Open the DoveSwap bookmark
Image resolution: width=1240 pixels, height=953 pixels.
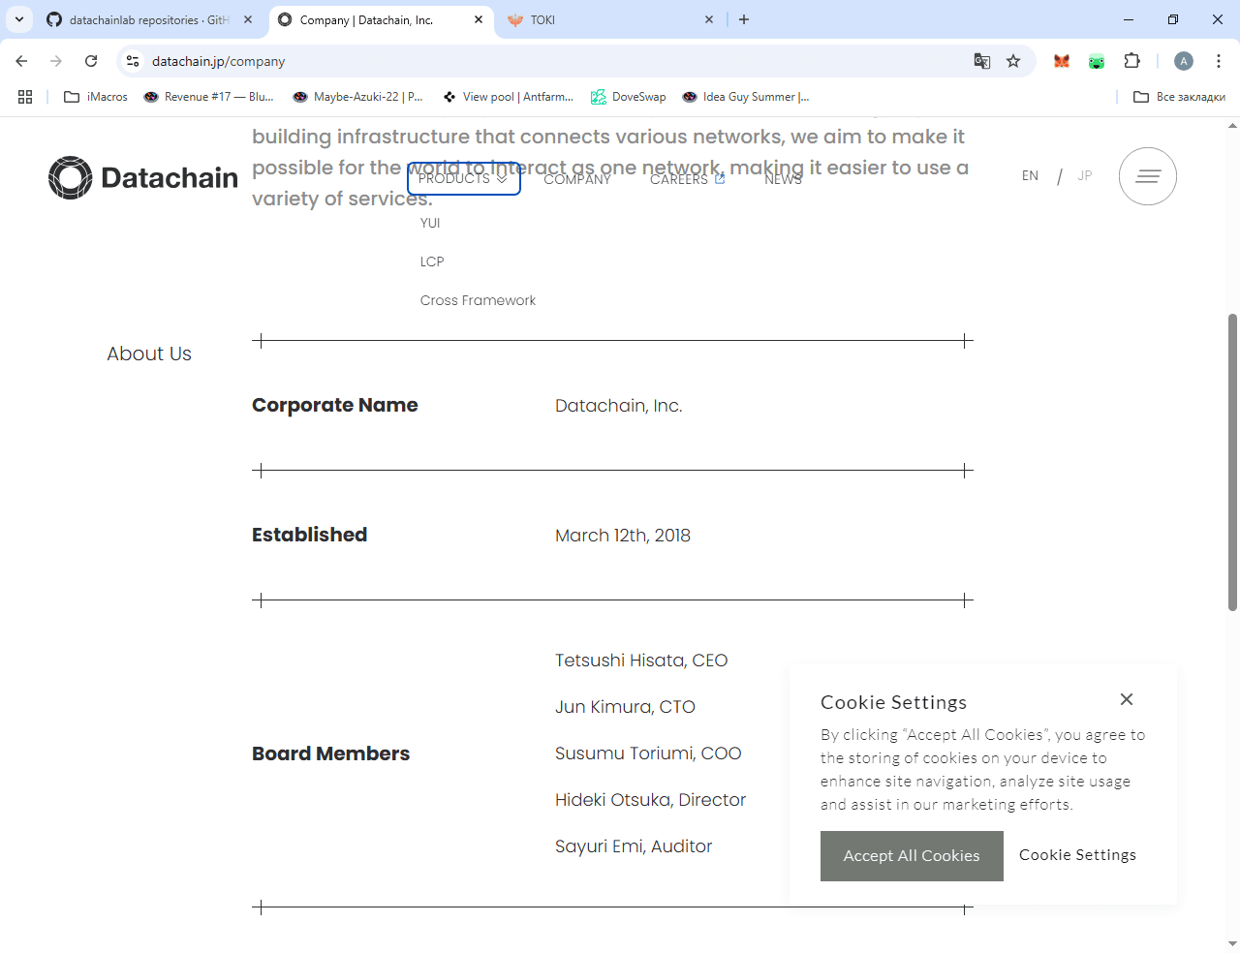pos(629,97)
